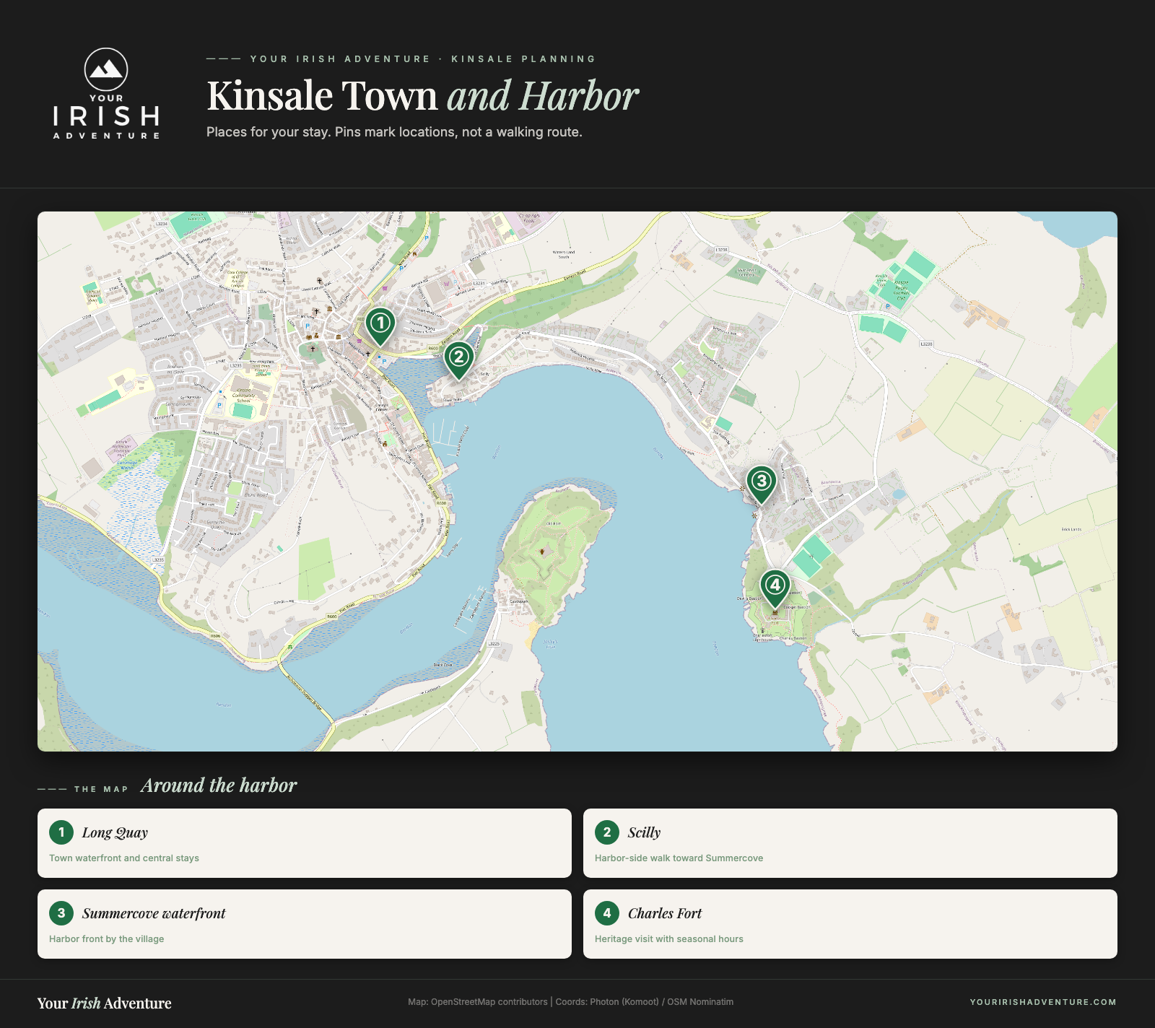Viewport: 1155px width, 1028px height.
Task: Open the Summercove waterfront card title
Action: [x=154, y=913]
